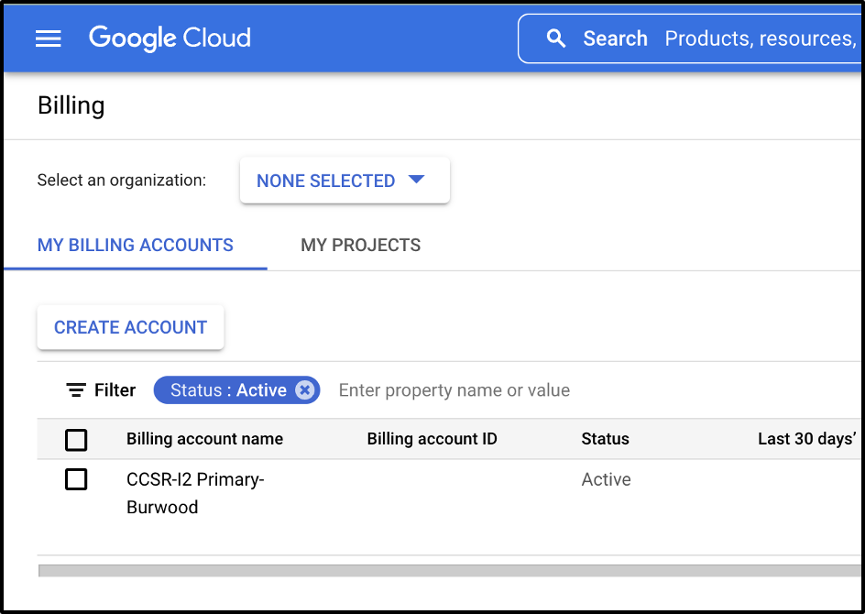Viewport: 865px width, 614px height.
Task: Select the Status : Active filter chip
Action: point(228,390)
